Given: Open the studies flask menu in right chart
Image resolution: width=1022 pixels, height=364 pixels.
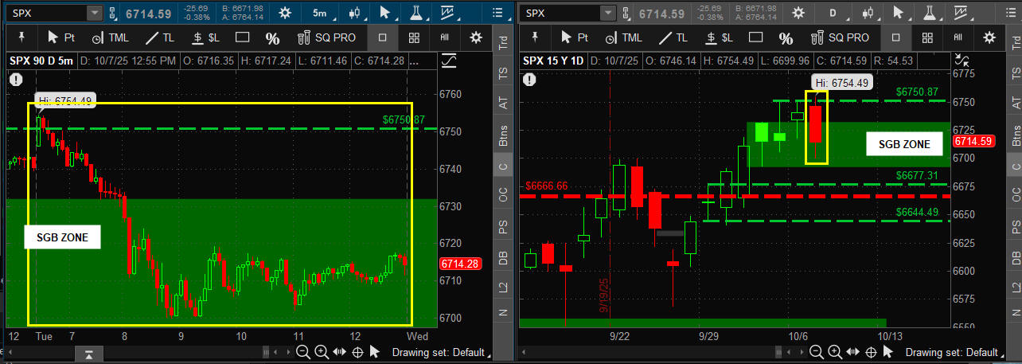Looking at the screenshot, I should pyautogui.click(x=931, y=13).
